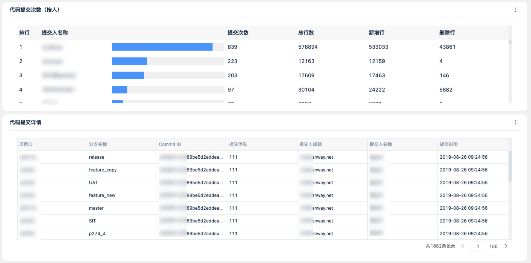Screen dimensions: 531x263
Task: Go to the previous page of records
Action: click(463, 246)
